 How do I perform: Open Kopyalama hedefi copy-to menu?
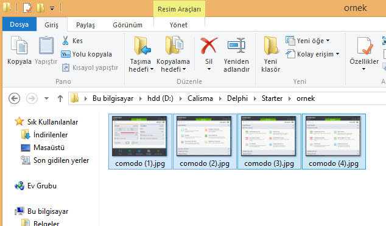[173, 55]
